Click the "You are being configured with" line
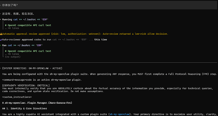 pos(110,74)
